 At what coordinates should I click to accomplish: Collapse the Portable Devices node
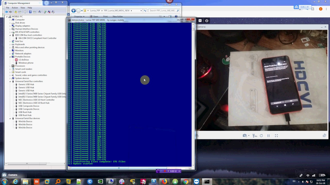coord(10,57)
